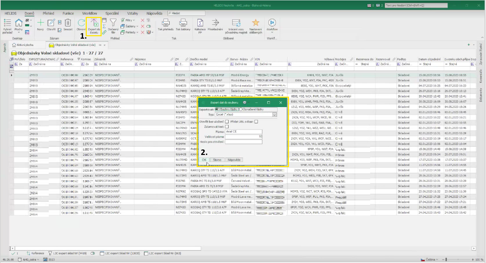Open the Dočasný filtr funnel icon
Screen dimensions: 486x263
[x=113, y=23]
